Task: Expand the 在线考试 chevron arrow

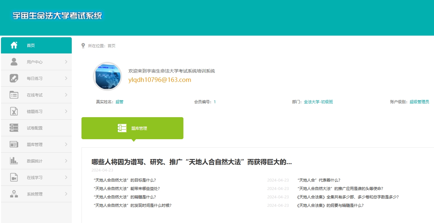Action: (66, 95)
